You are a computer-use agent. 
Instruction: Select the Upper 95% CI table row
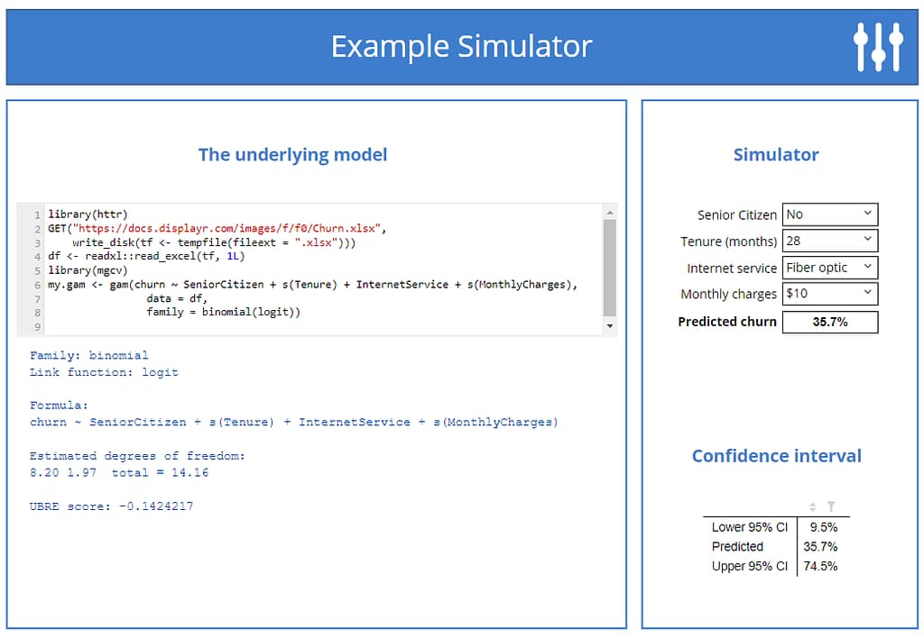[775, 566]
